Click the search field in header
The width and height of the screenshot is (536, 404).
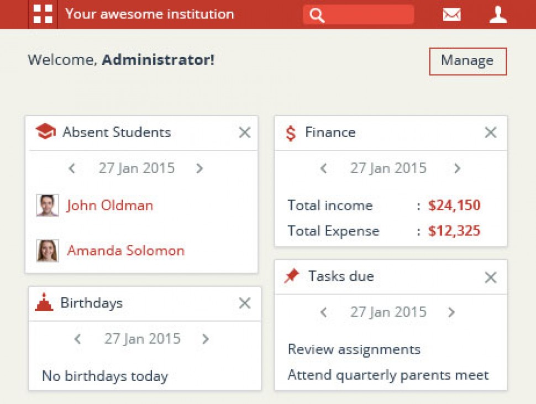point(358,15)
